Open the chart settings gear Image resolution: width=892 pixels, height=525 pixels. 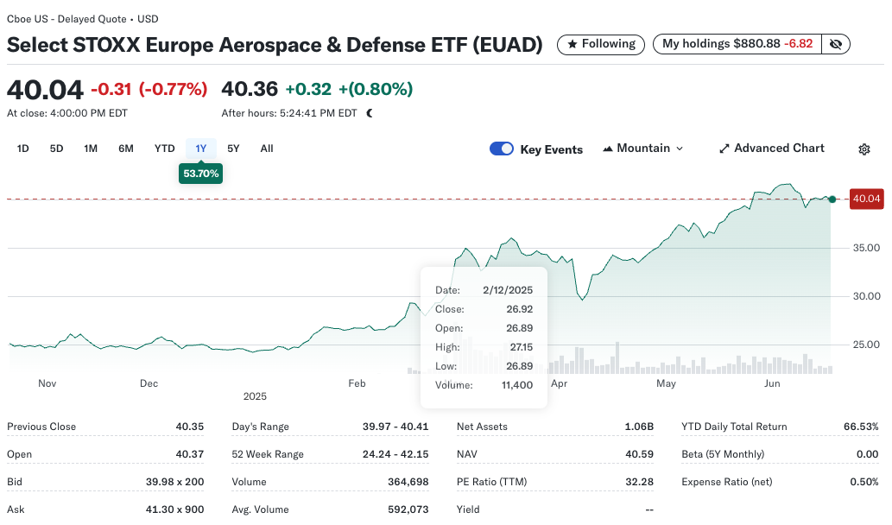[x=864, y=149]
